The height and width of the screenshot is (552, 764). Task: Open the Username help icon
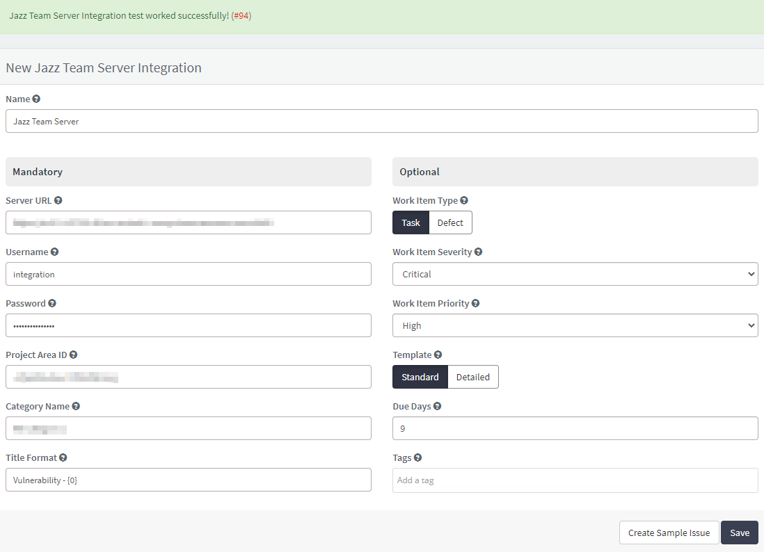[54, 252]
